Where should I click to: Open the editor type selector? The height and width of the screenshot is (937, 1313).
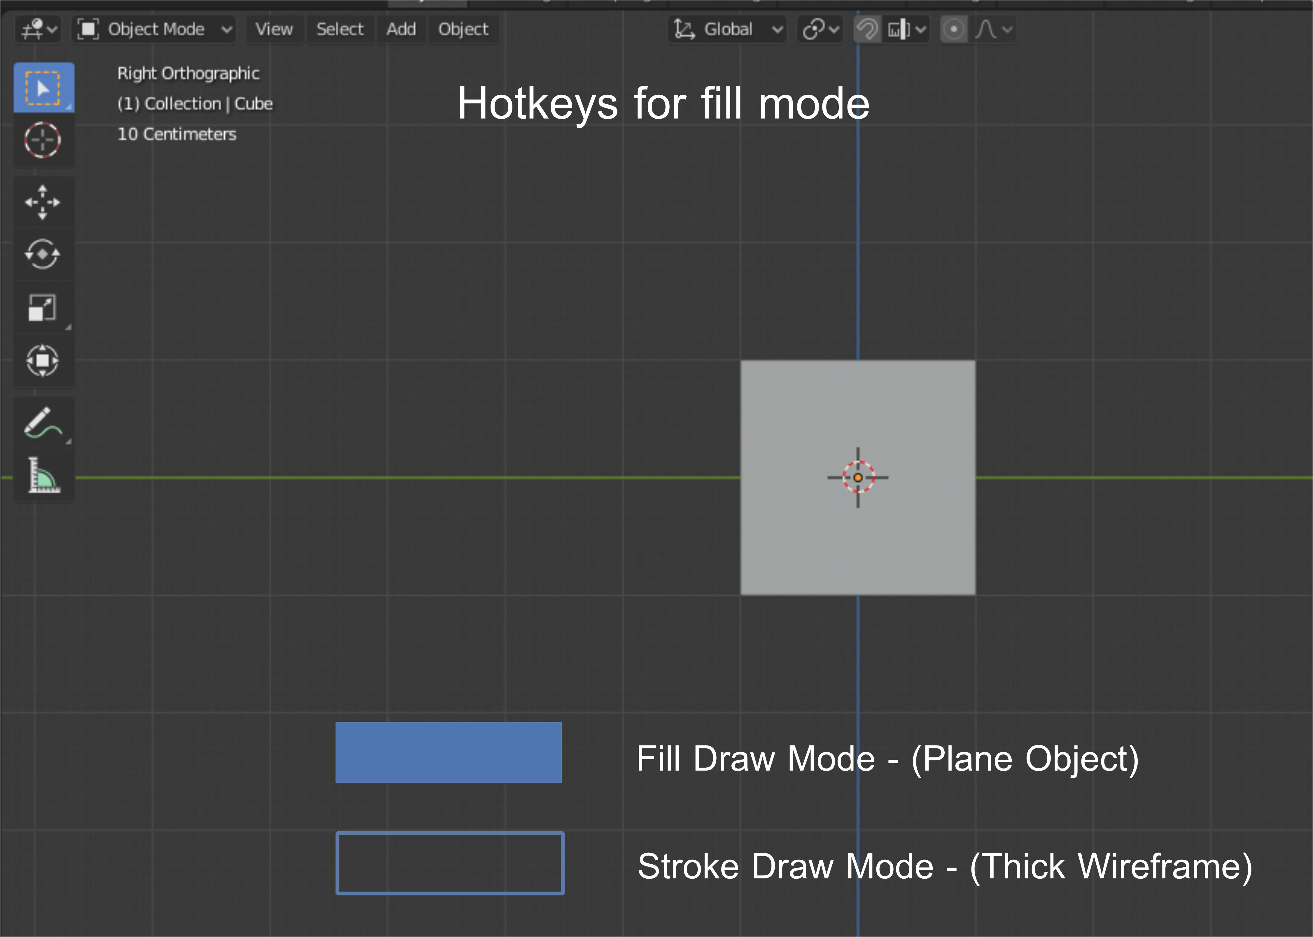(38, 29)
